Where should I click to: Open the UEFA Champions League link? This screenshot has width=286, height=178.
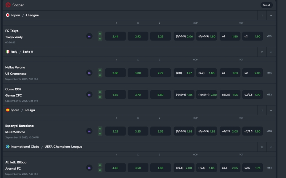[63, 147]
